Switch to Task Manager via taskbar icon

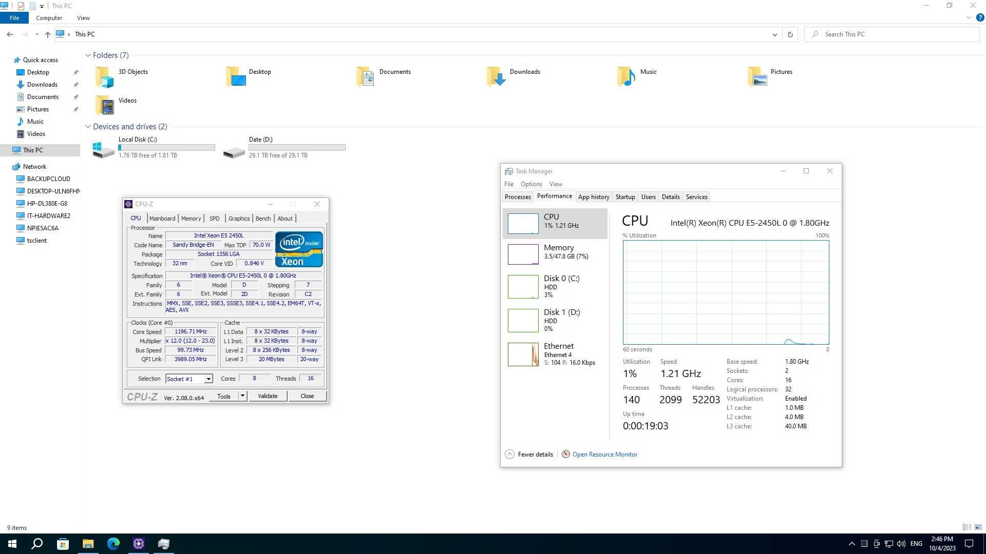[x=164, y=544]
